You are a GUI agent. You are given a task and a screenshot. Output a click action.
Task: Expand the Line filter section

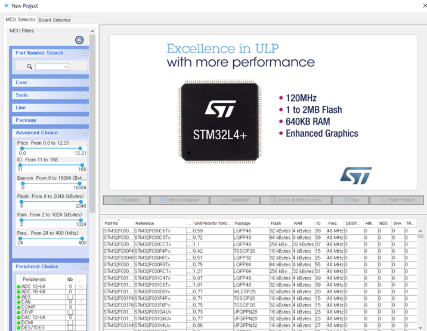coord(85,108)
